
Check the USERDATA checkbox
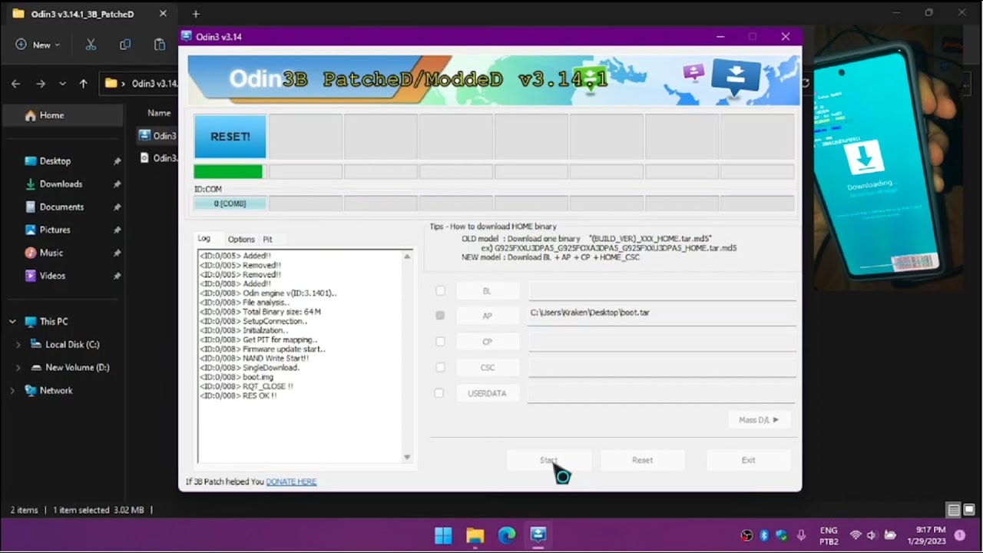[x=439, y=393]
